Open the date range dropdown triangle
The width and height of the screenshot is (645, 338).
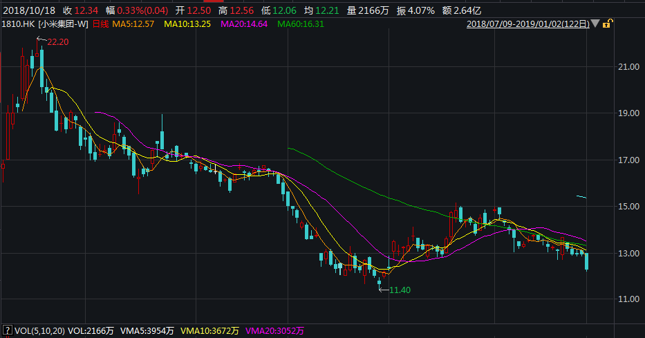pyautogui.click(x=595, y=24)
